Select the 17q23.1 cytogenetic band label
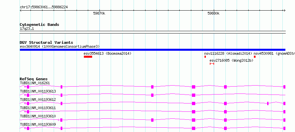Viewport: 295px width, 132px height. [27, 29]
